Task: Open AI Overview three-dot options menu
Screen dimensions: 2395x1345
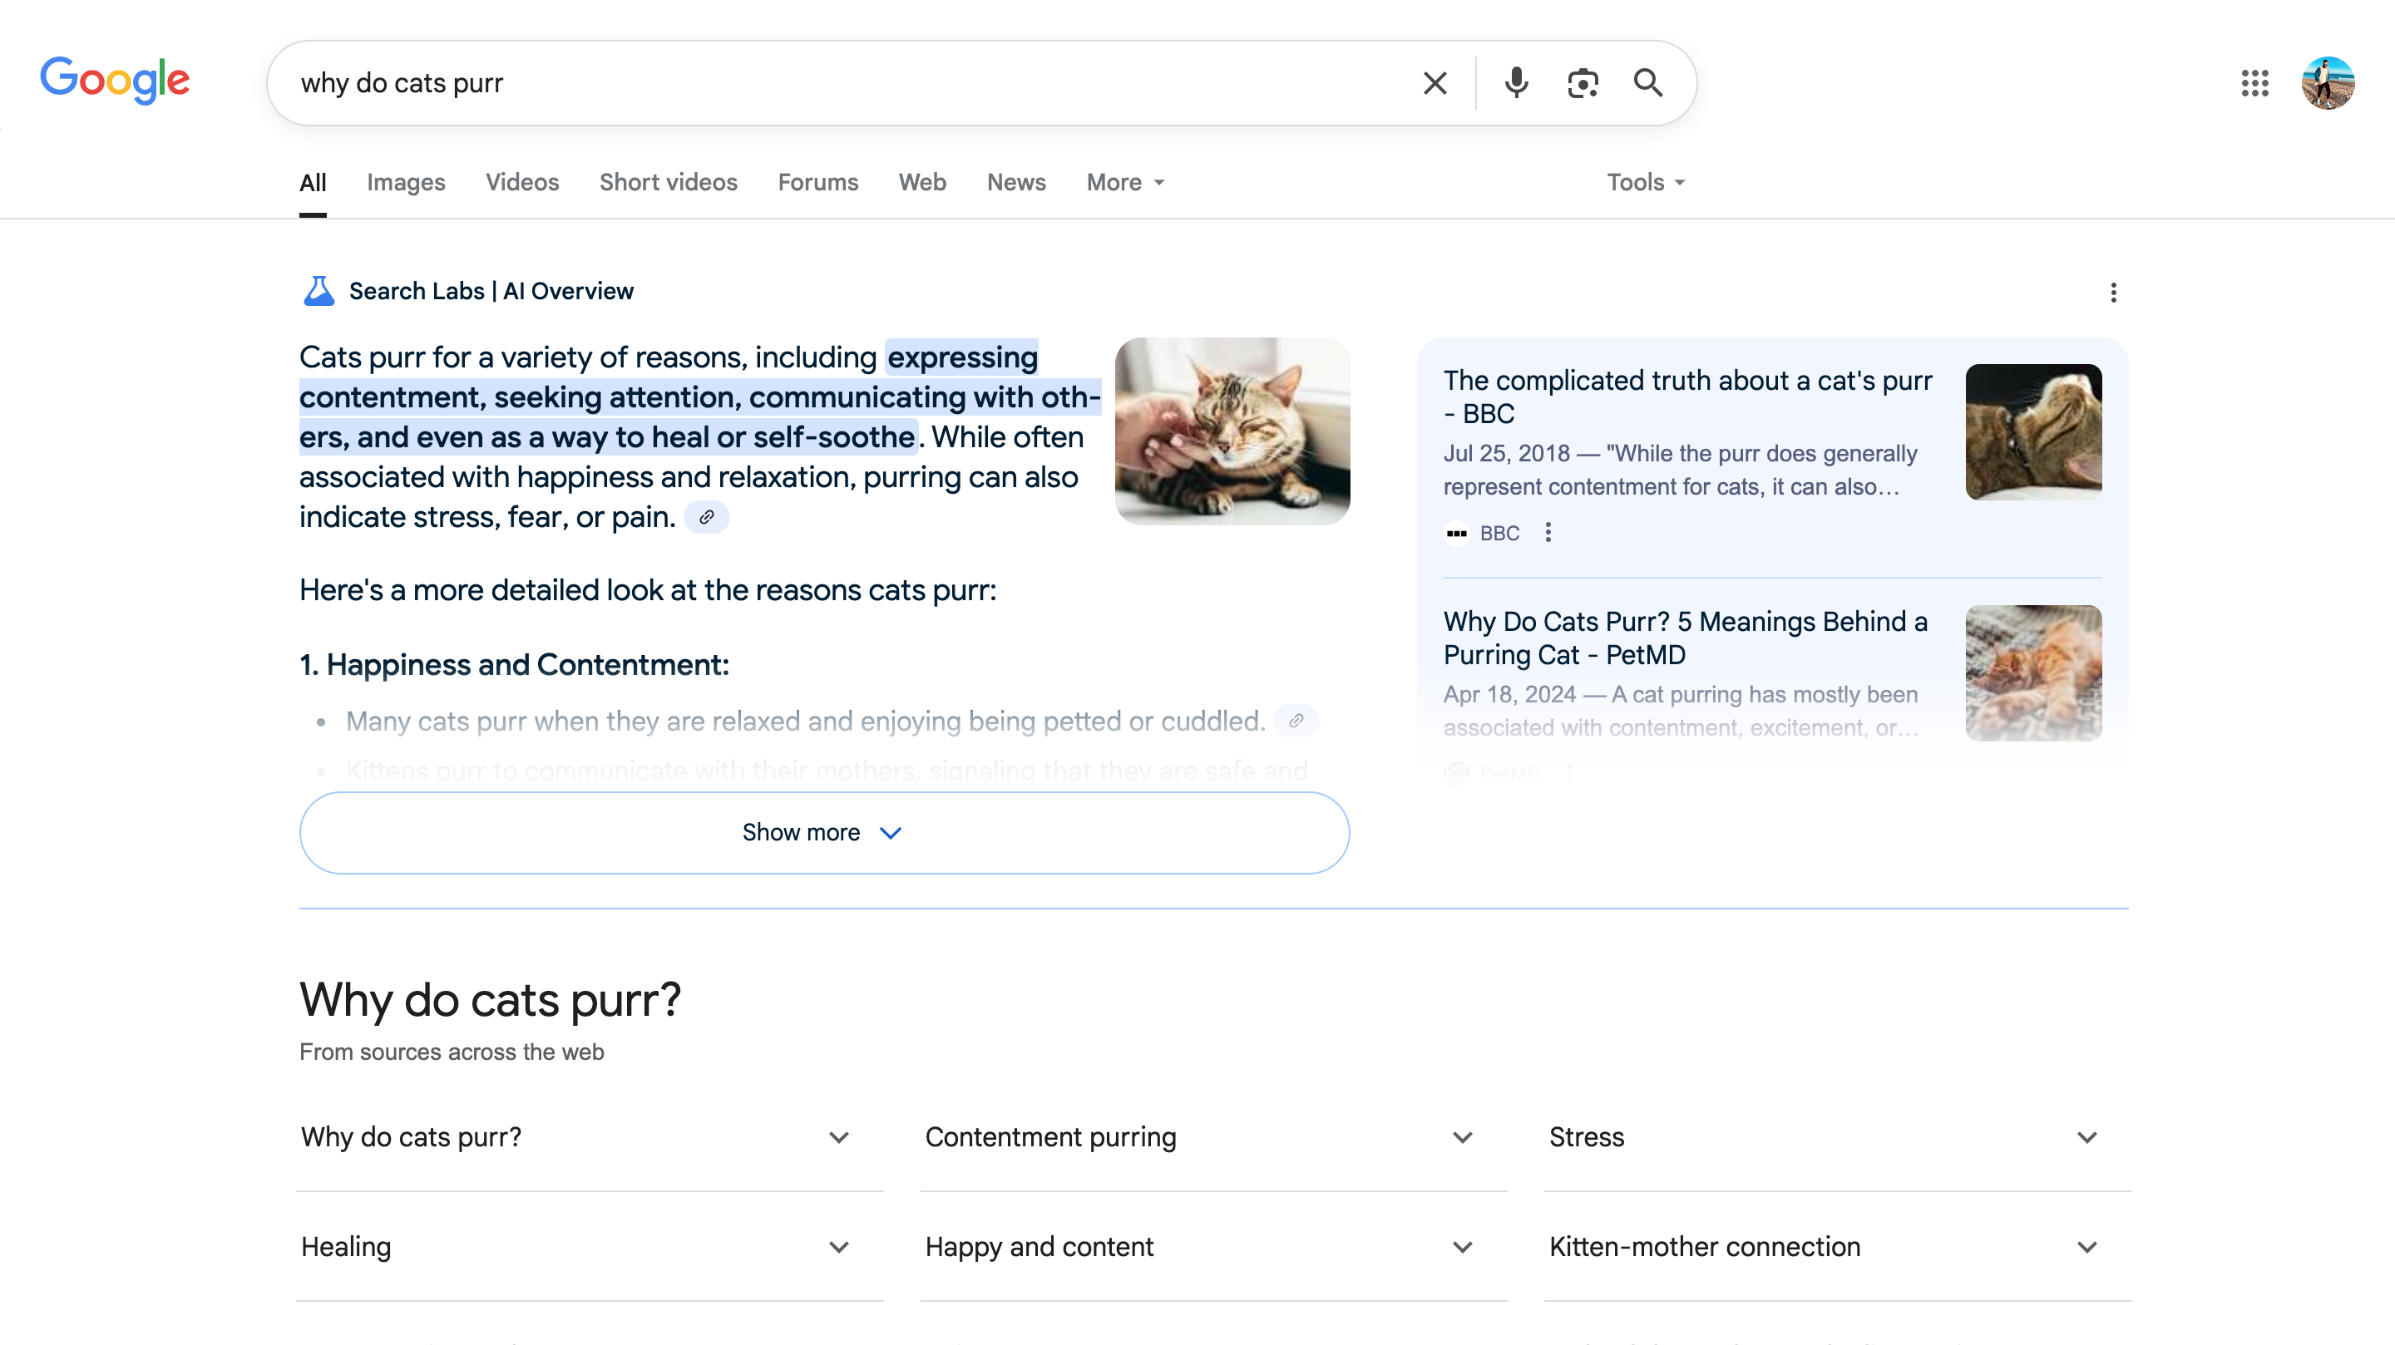Action: click(x=2113, y=293)
